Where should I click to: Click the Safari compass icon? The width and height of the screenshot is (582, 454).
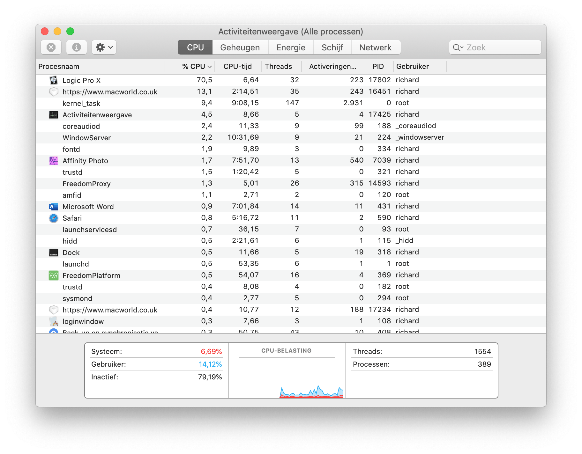[x=54, y=218]
